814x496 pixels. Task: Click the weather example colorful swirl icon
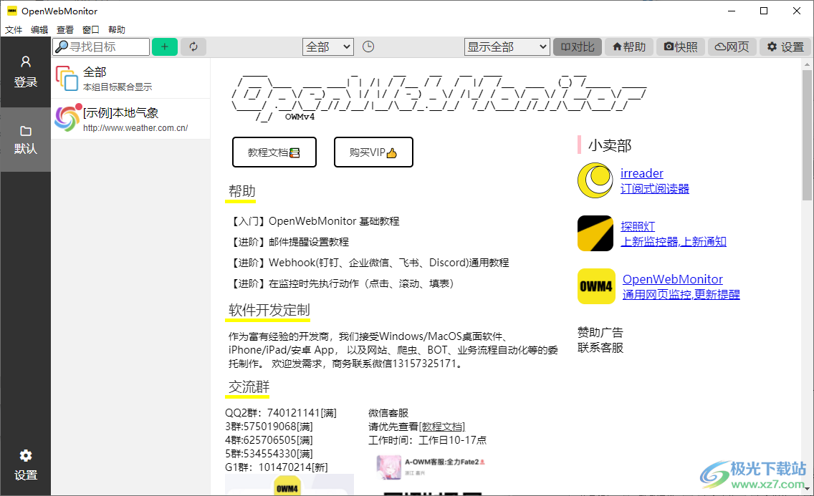pyautogui.click(x=68, y=117)
